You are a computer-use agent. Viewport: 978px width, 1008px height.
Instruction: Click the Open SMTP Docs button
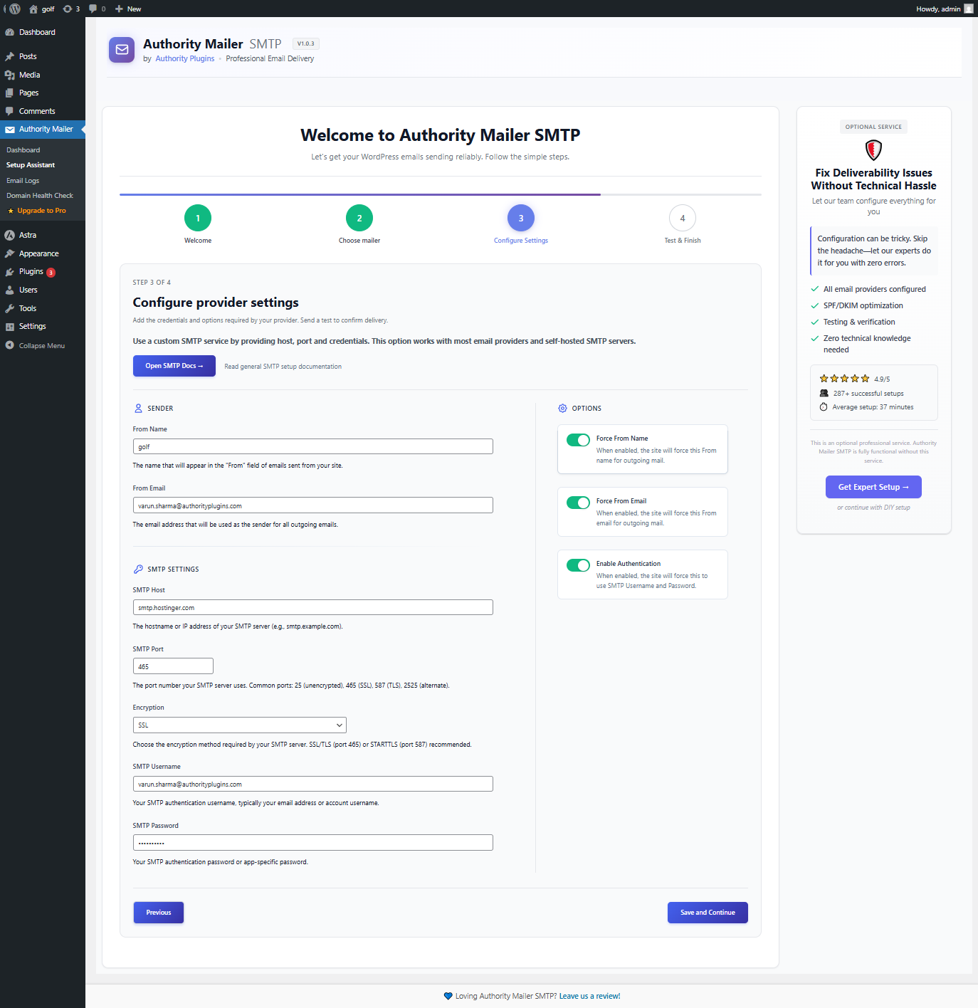click(x=174, y=366)
